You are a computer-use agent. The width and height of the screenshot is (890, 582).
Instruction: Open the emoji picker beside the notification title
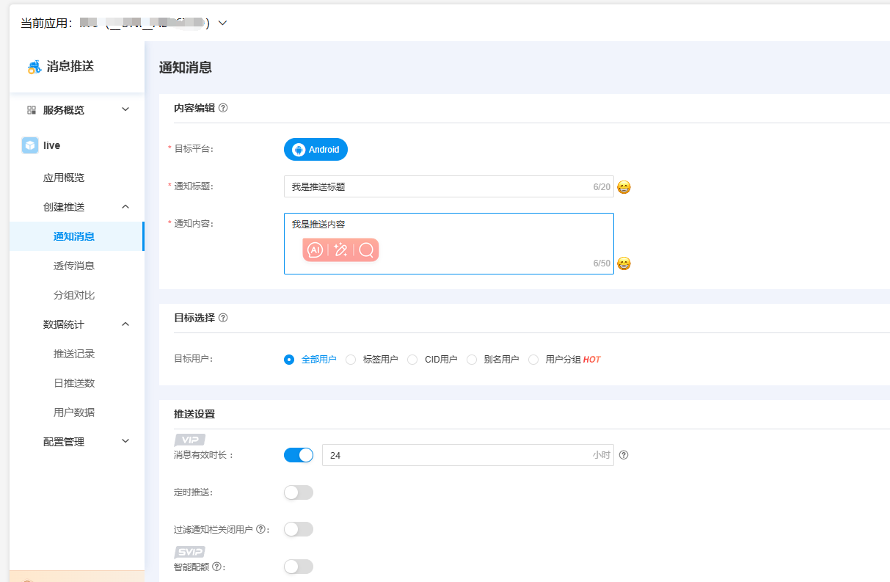pos(623,188)
